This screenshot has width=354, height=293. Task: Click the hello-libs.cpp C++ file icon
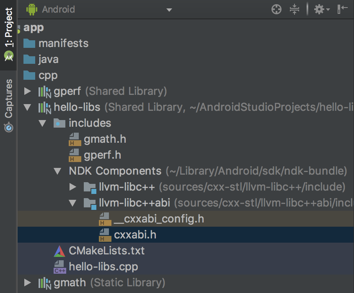pos(60,267)
